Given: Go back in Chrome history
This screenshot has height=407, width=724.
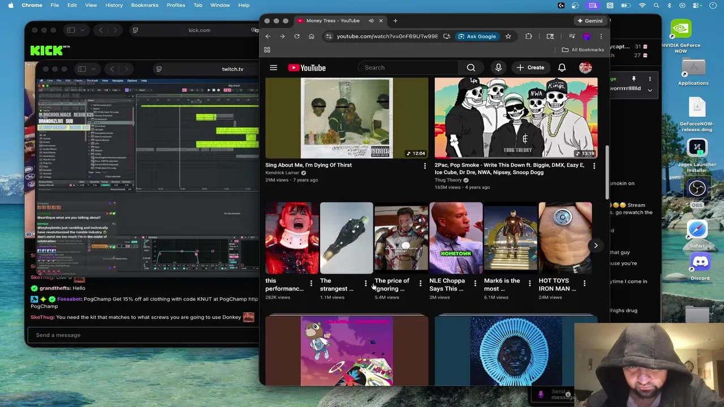Looking at the screenshot, I should [268, 36].
